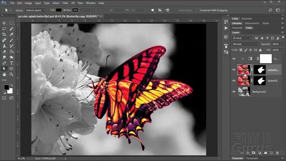The width and height of the screenshot is (286, 161).
Task: Create a new layer group
Action: 265,153
